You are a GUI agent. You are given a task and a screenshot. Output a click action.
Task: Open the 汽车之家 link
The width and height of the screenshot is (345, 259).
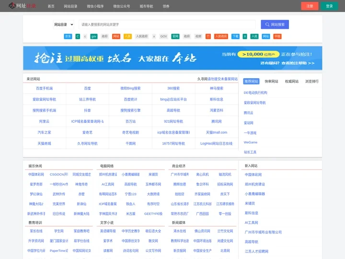[44, 132]
